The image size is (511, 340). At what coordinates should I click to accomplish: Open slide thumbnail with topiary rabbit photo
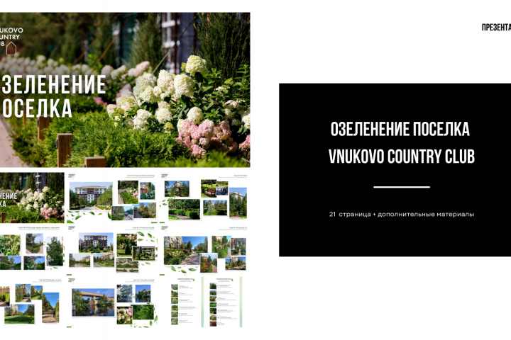point(112,250)
